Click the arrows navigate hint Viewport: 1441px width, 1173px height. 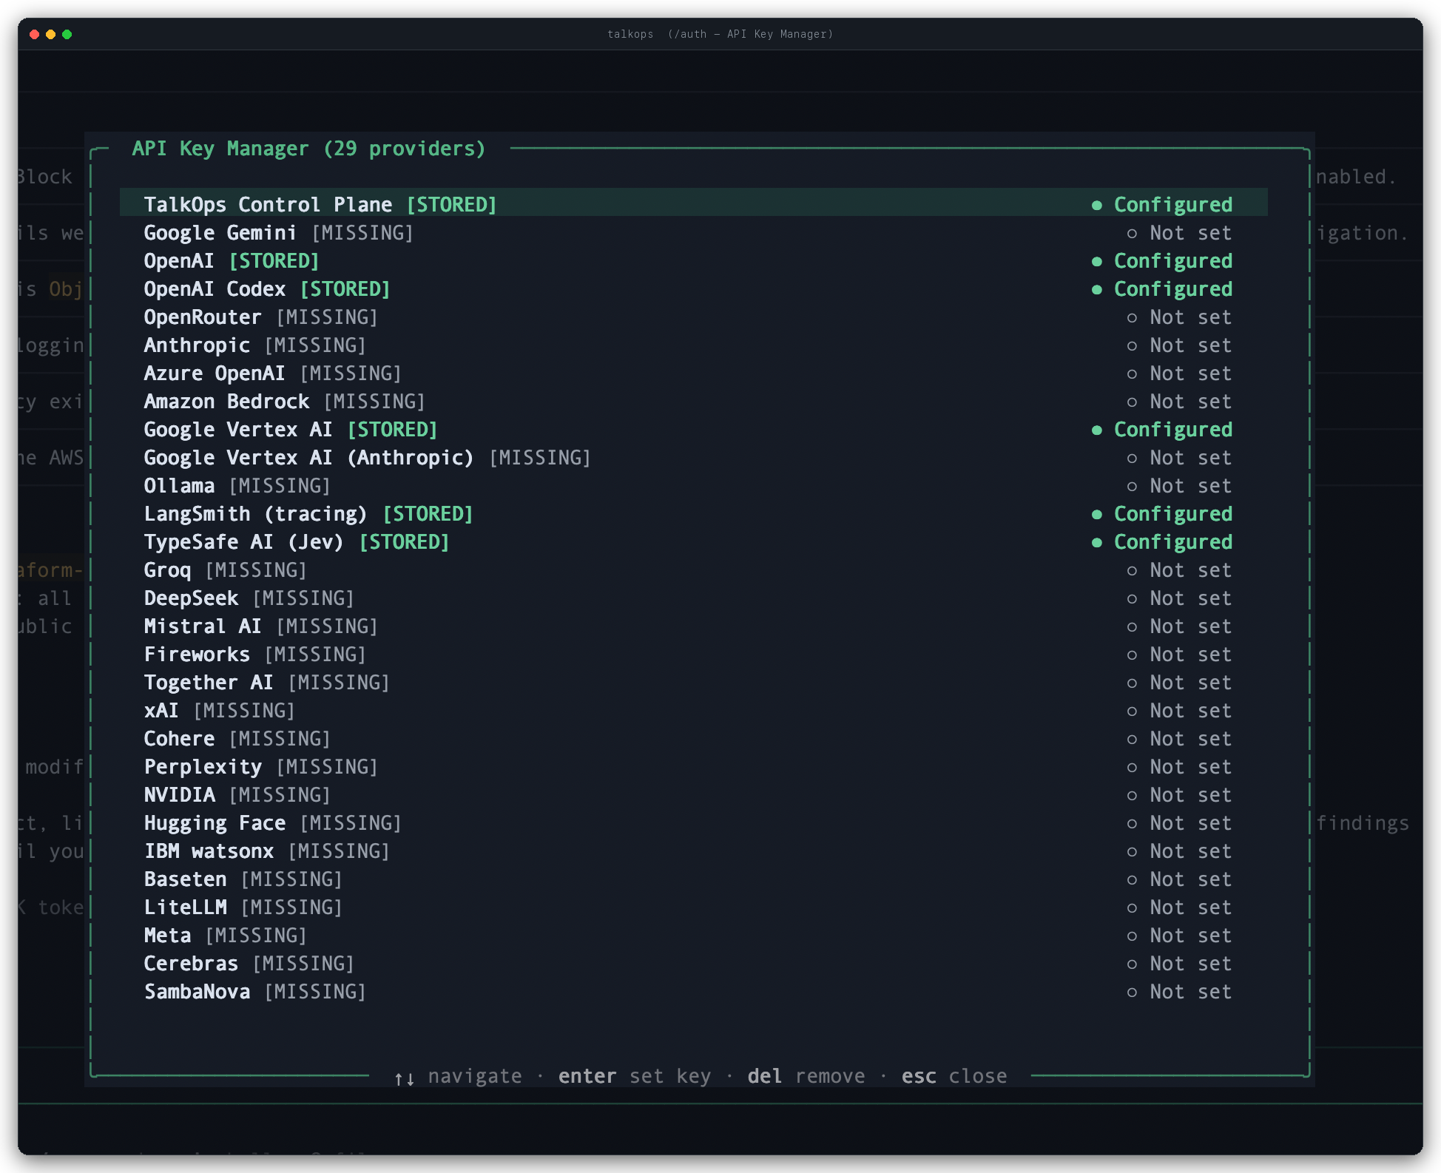(x=458, y=1077)
